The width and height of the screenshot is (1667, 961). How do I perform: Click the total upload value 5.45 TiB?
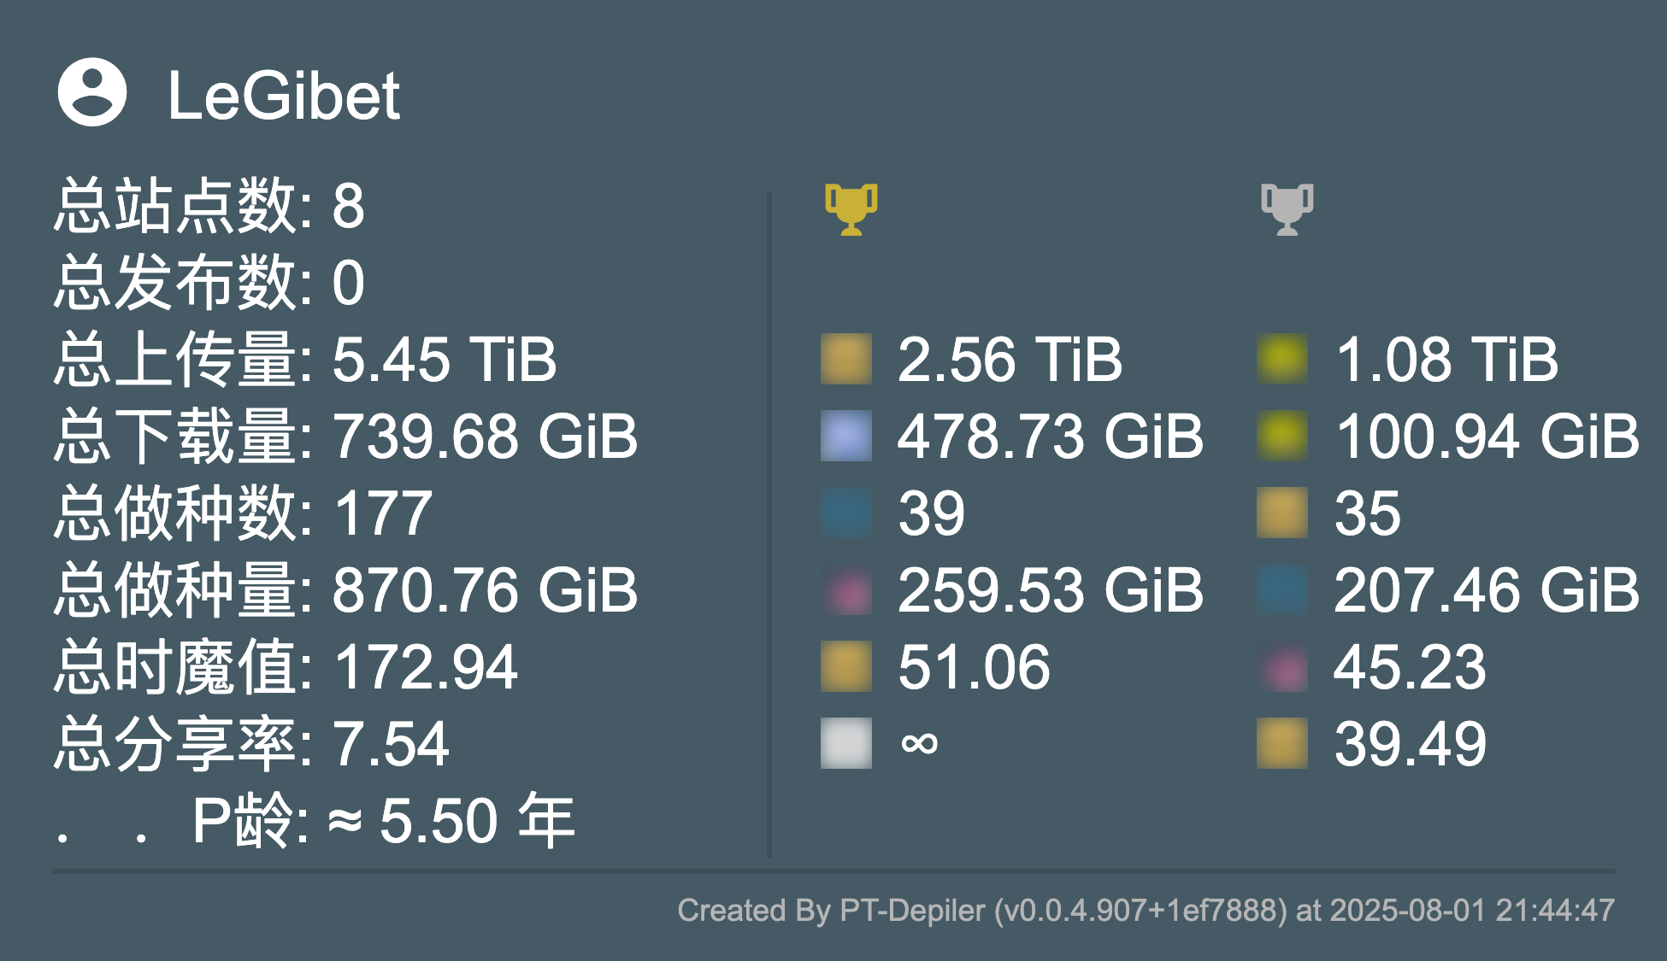(x=445, y=360)
